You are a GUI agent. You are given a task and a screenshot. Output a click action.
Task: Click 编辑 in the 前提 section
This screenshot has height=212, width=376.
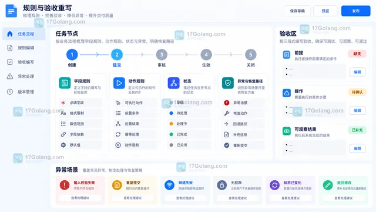click(357, 72)
